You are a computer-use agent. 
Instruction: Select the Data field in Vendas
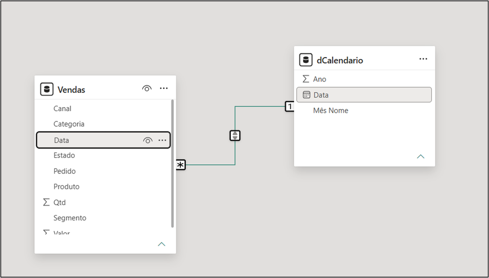coord(103,140)
